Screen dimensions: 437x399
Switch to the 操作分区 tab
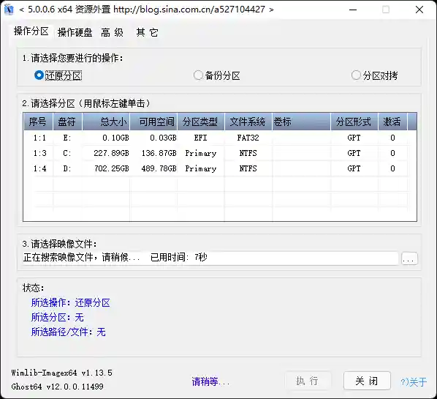(x=31, y=31)
